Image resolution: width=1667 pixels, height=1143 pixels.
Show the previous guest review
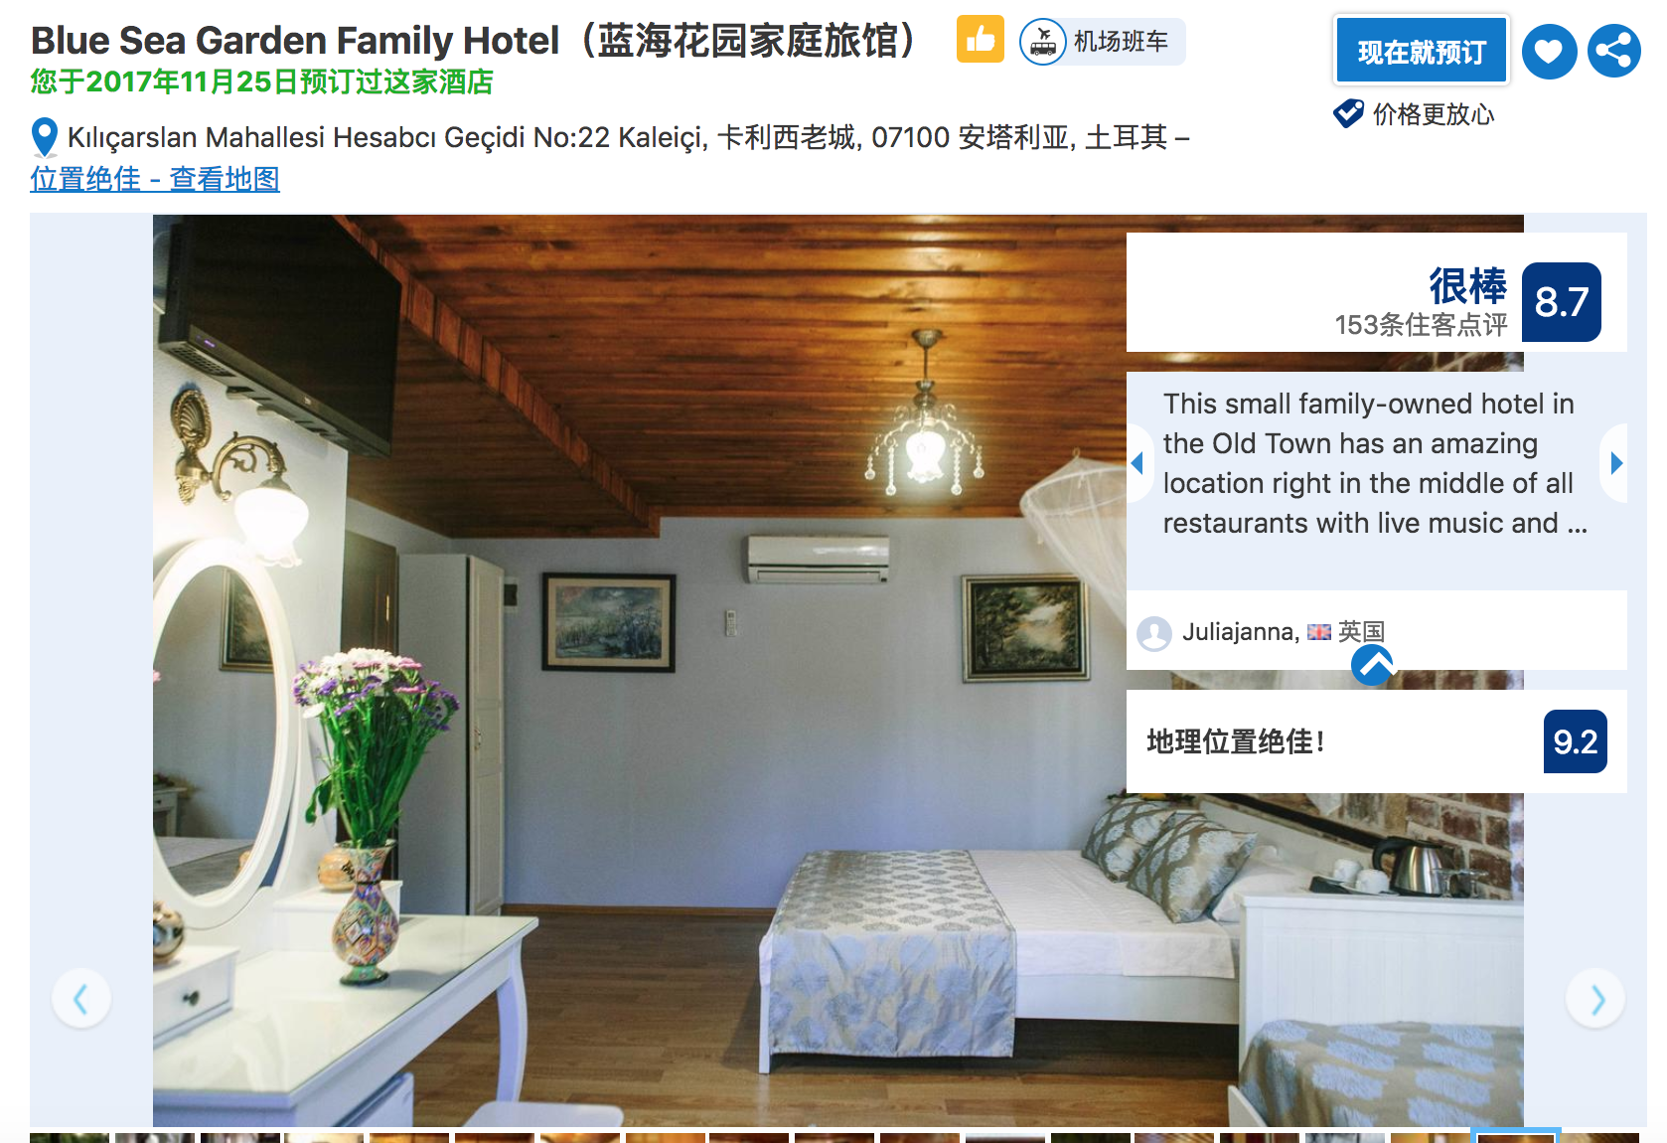click(x=1137, y=462)
